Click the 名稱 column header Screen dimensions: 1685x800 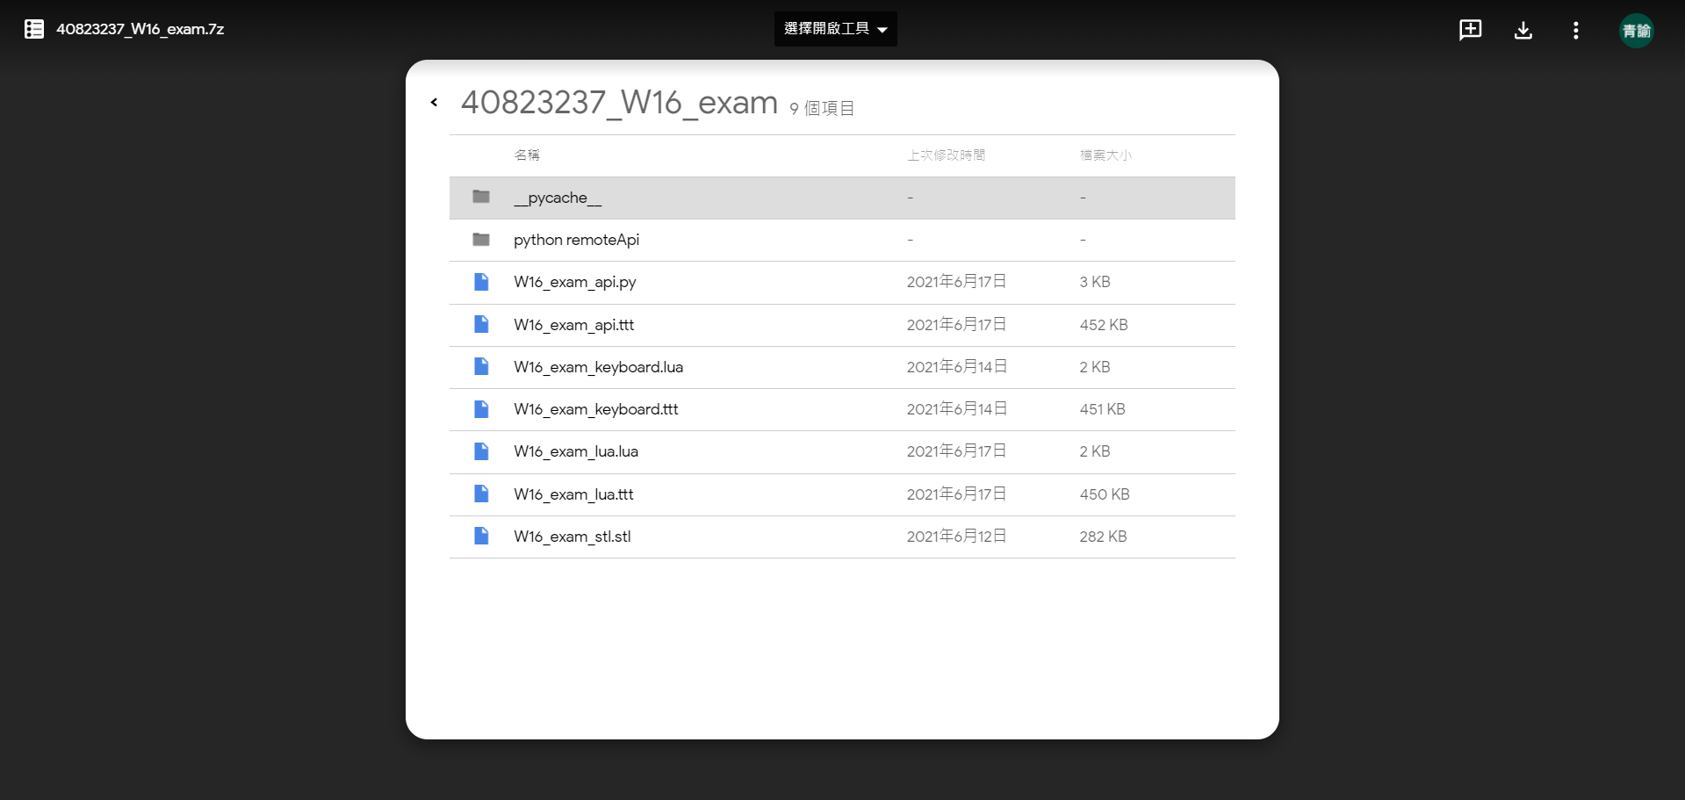tap(527, 155)
